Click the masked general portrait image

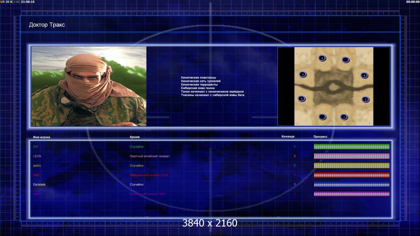(89, 86)
